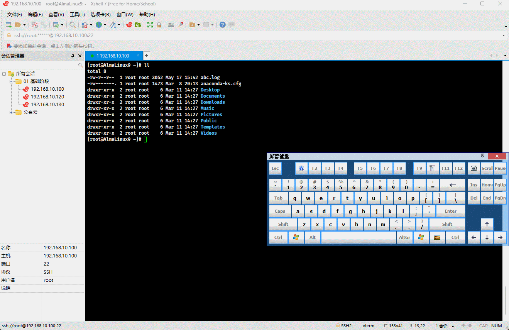This screenshot has height=330, width=509.
Task: Add a new tab with the plus button
Action: (147, 56)
